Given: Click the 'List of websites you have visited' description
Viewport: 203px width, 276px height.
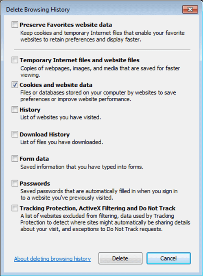Looking at the screenshot, I should pyautogui.click(x=61, y=117).
